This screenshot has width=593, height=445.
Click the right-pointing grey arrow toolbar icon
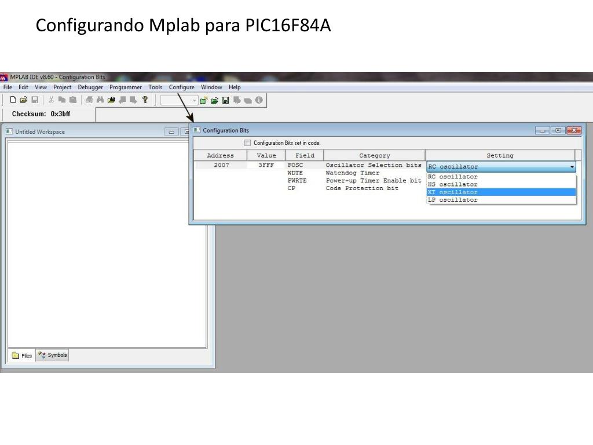click(x=133, y=100)
